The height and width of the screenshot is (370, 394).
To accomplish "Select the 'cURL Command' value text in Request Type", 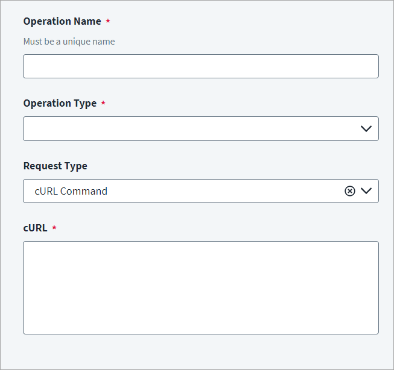I will click(71, 191).
